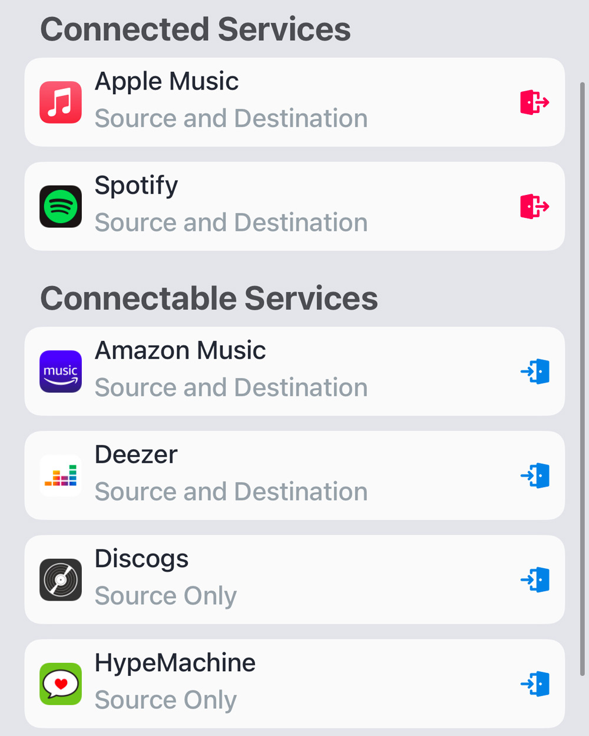Select the Discogs Source Only row
Screen dimensions: 589x736
click(x=294, y=580)
